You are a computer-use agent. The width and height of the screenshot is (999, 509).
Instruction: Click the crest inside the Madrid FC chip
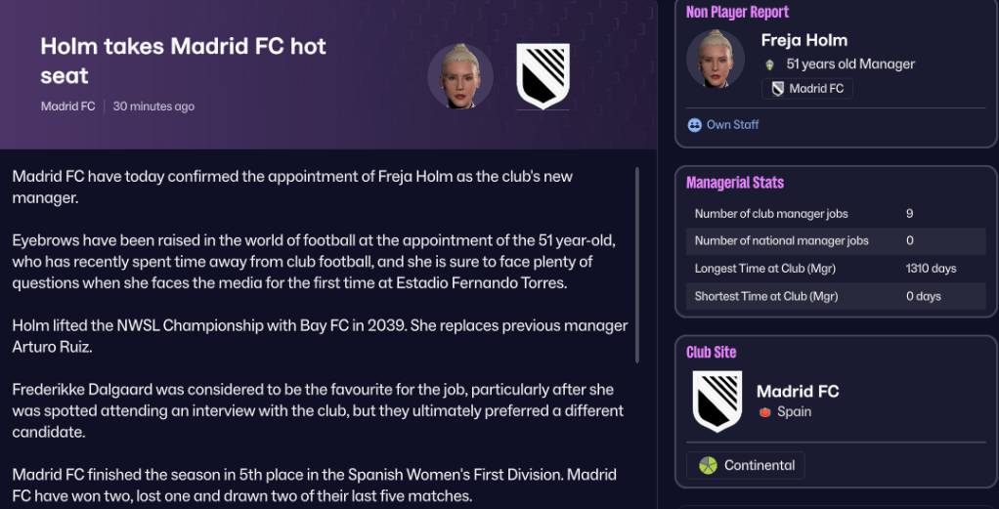(x=778, y=89)
